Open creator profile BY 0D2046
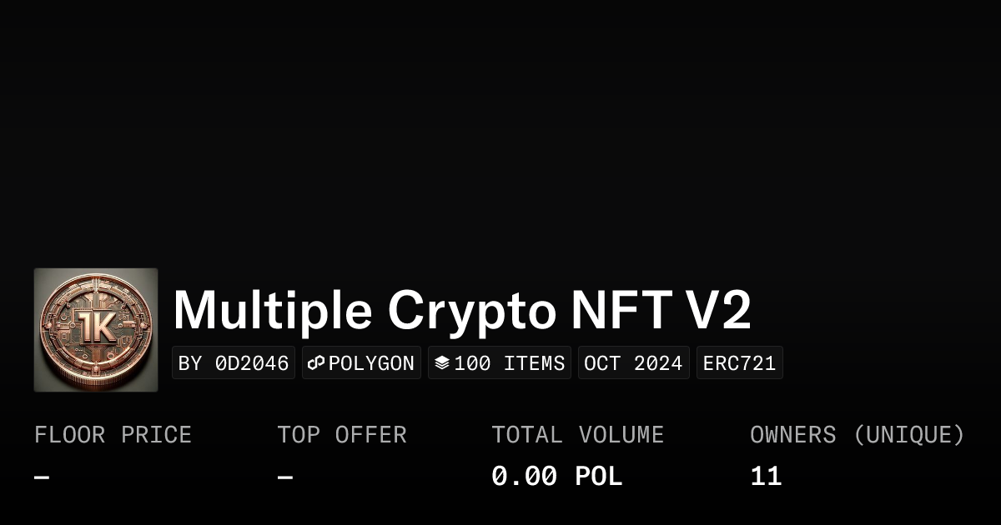This screenshot has width=1001, height=525. [234, 363]
